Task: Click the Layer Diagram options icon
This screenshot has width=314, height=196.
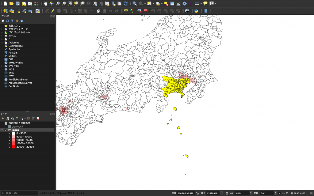Action: (132, 11)
